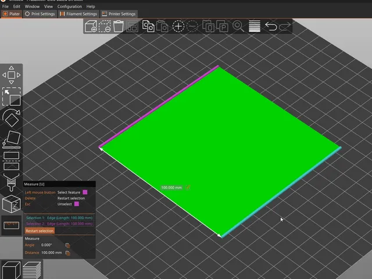Select the Paint-on supports brush tool
This screenshot has width=372, height=279.
(x=12, y=182)
